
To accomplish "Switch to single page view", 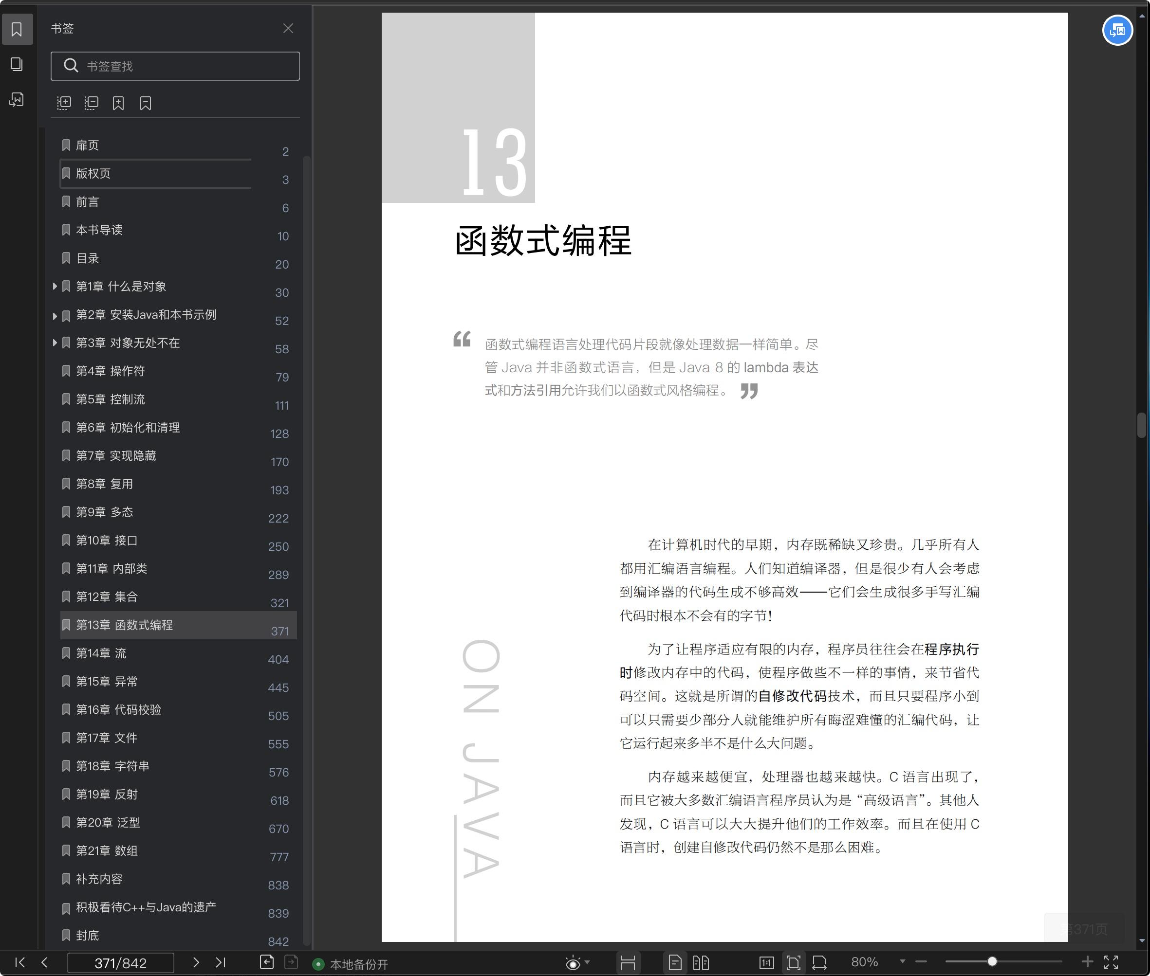I will coord(675,963).
